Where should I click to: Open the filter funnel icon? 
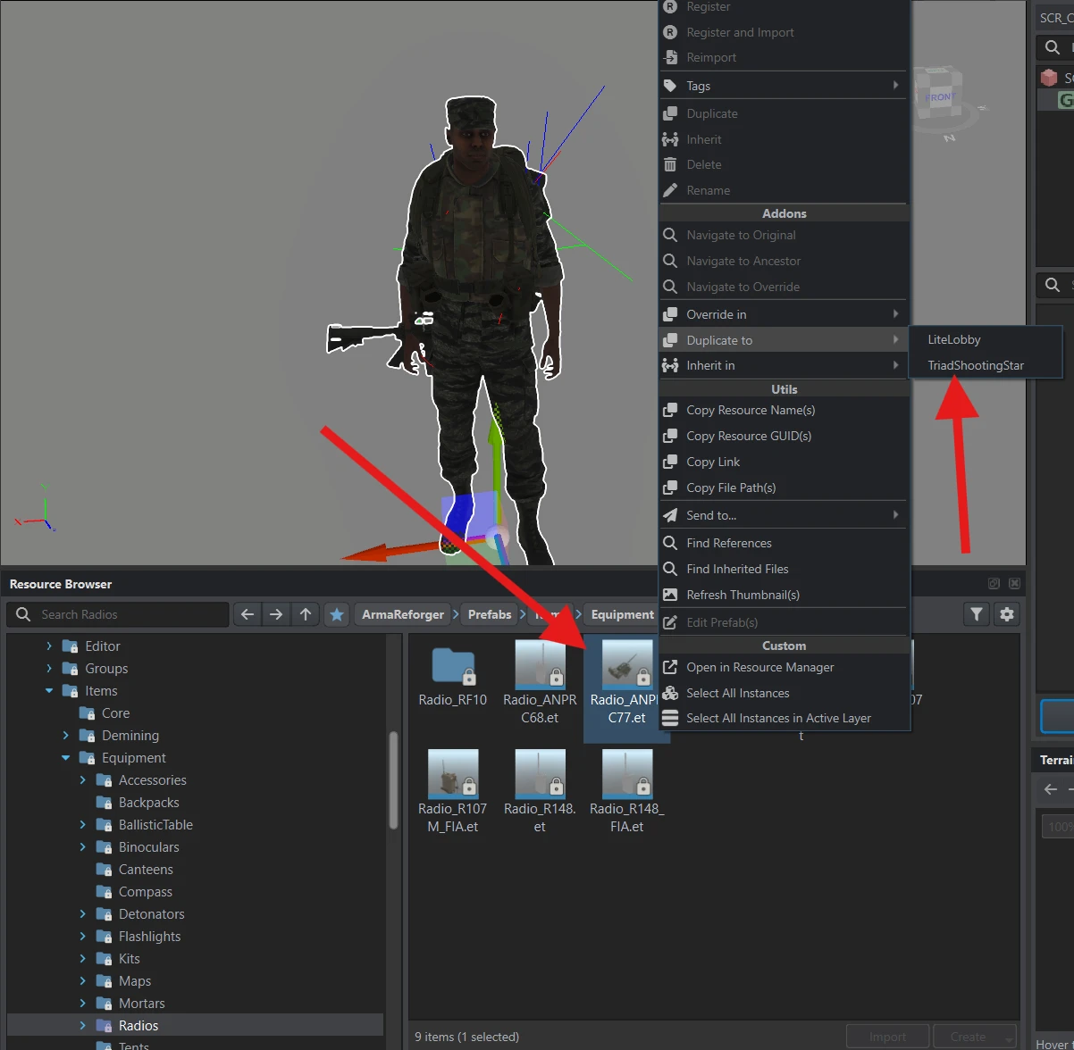pos(976,614)
